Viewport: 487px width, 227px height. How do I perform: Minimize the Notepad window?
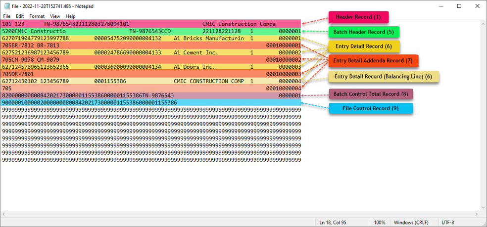[440, 6]
